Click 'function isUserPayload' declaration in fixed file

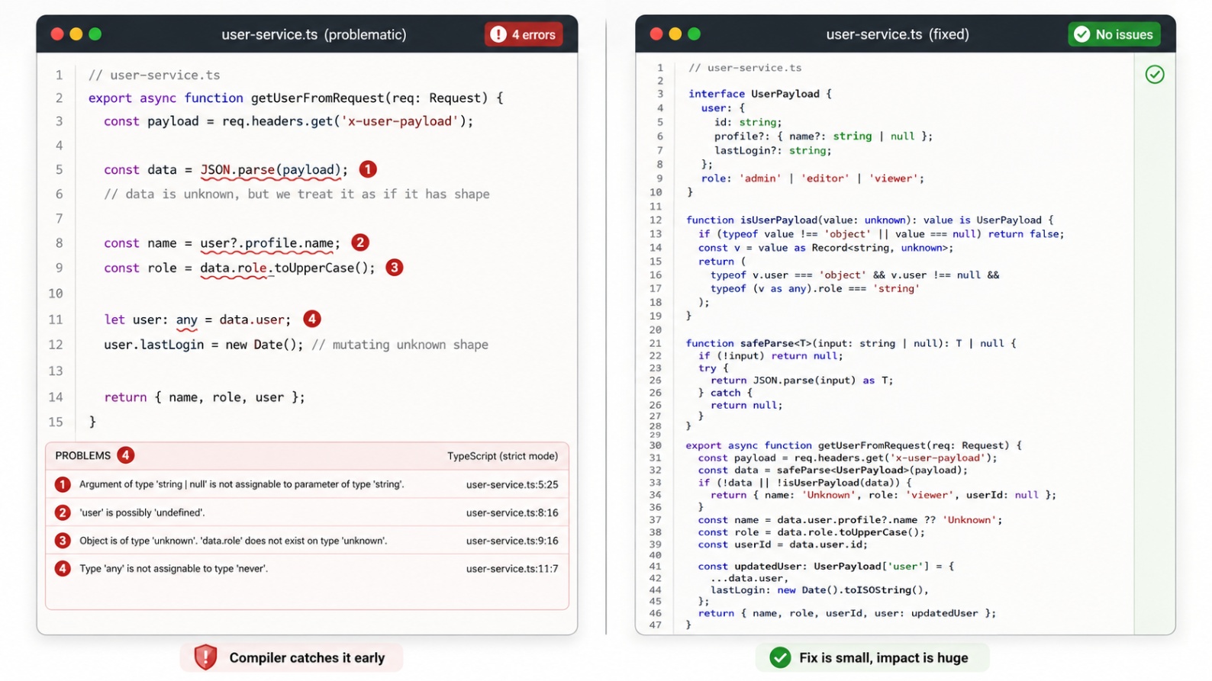[x=869, y=220]
